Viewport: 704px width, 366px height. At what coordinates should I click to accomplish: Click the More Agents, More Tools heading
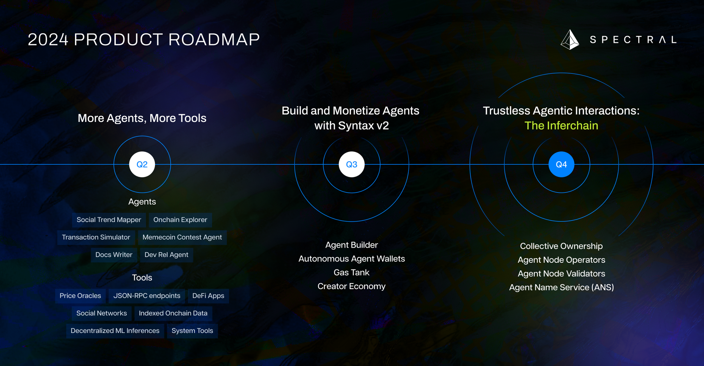click(x=142, y=118)
